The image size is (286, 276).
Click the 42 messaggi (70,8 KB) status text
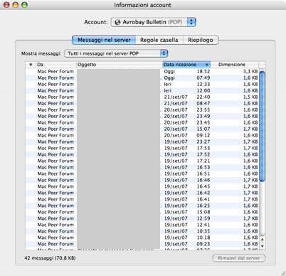coord(50,258)
